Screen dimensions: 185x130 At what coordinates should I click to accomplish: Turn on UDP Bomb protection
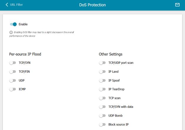[x=102, y=116]
